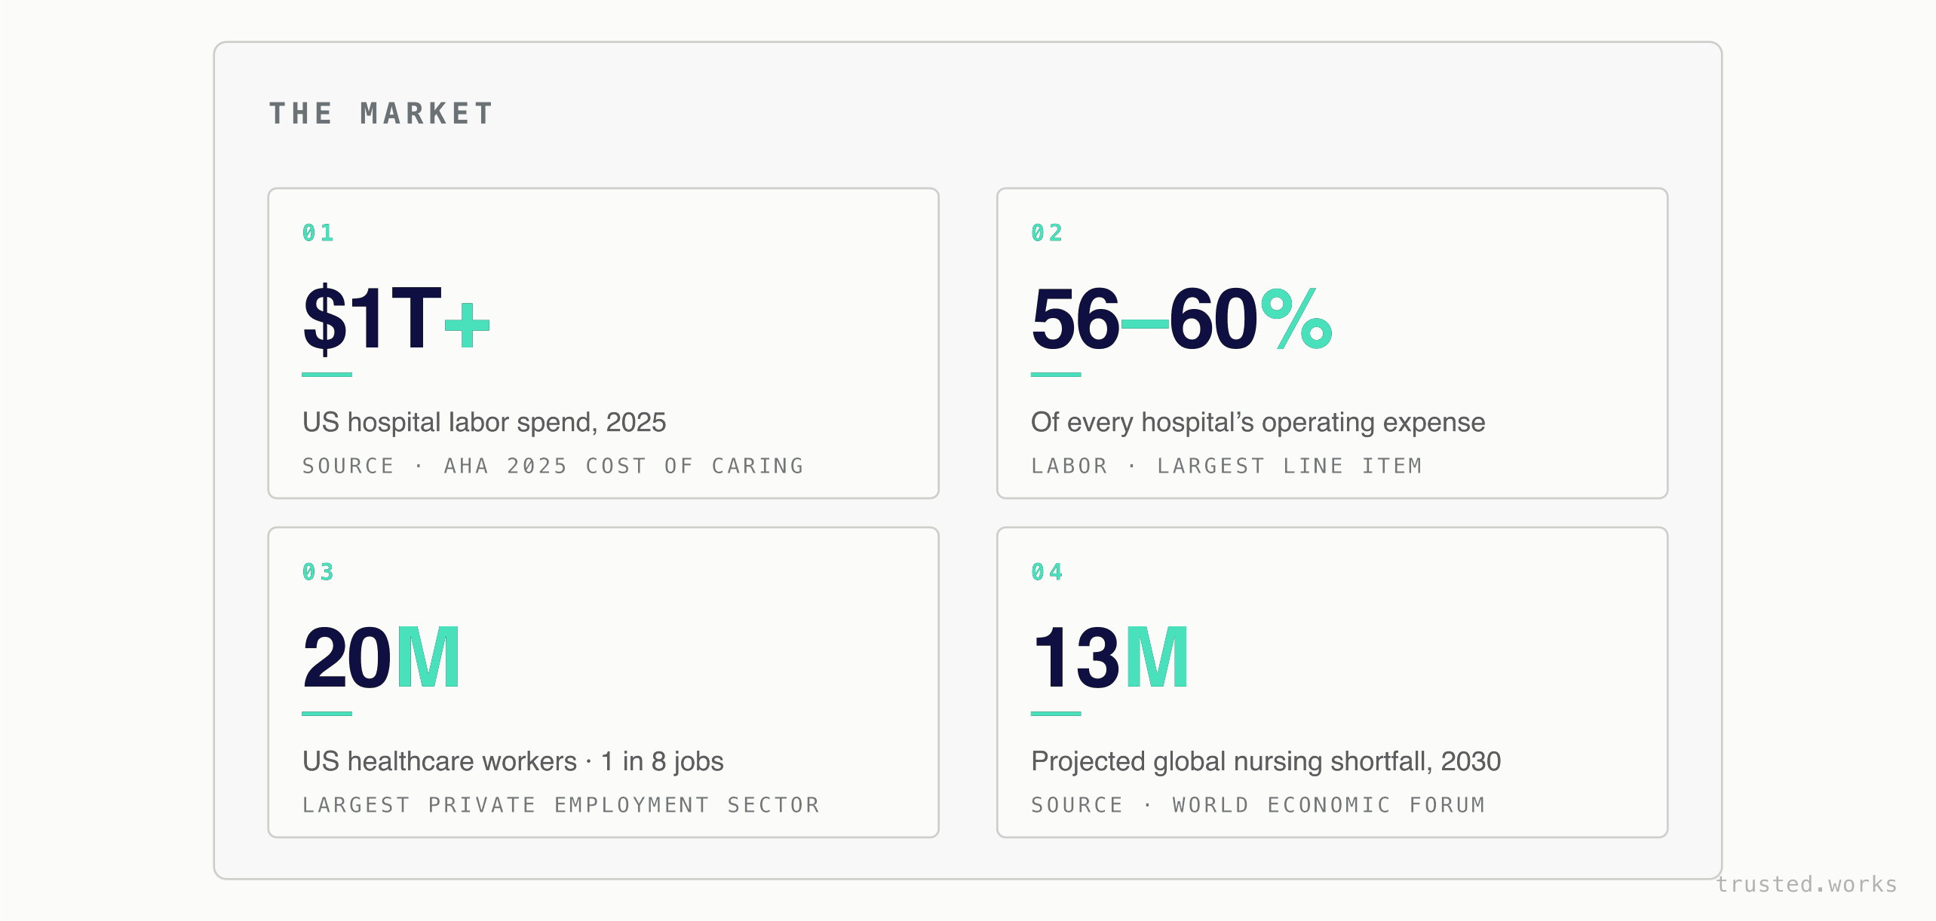Click US hospital labor spend, 2025 text
Screen dimensions: 1936x921
(484, 422)
